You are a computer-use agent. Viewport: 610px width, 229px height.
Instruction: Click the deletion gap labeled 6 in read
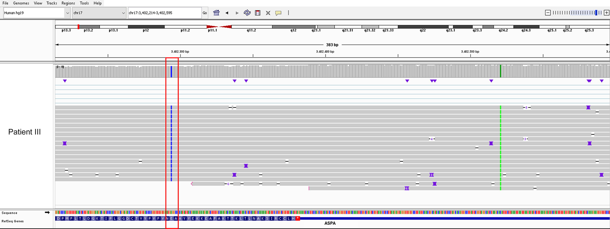click(x=228, y=184)
